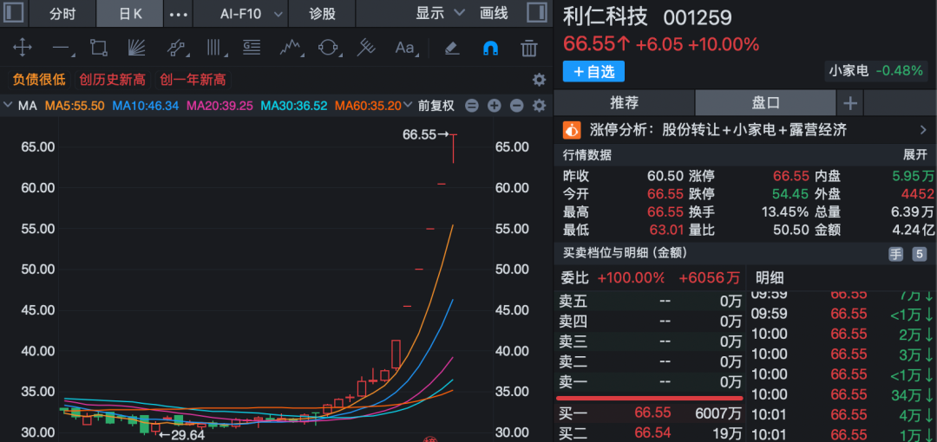Click 展开 to expand quote data
Screen dimensions: 937x442
pyautogui.click(x=915, y=155)
